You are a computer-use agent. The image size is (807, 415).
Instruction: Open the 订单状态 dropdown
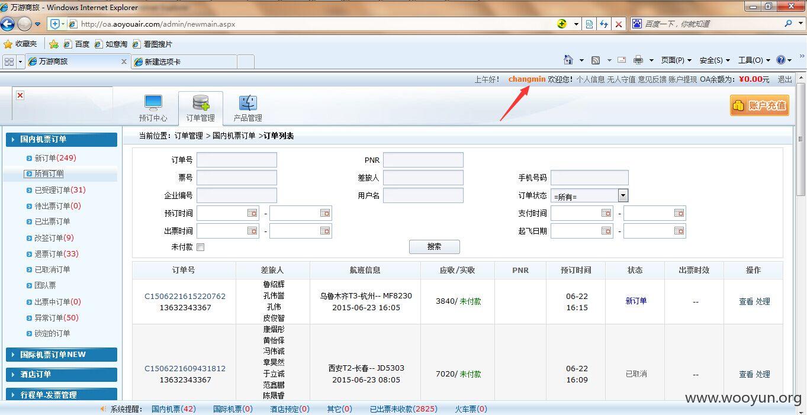589,195
